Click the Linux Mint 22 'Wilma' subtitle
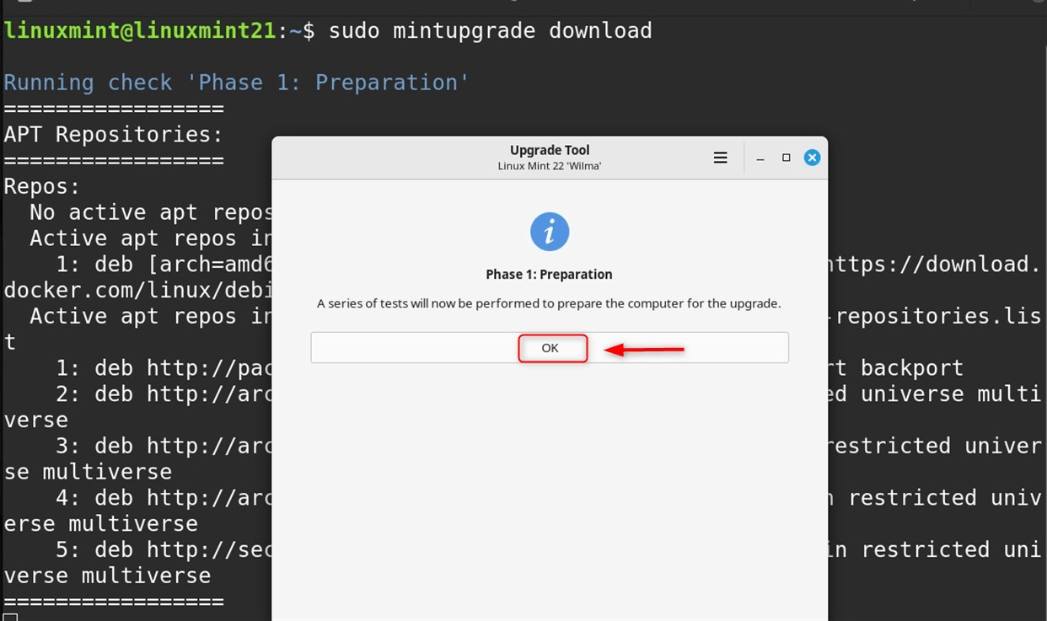The image size is (1047, 621). point(550,166)
